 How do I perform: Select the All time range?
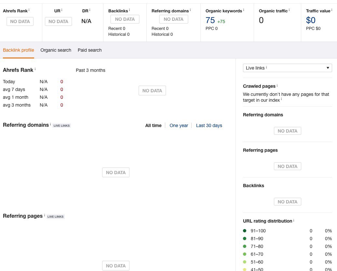(x=153, y=125)
